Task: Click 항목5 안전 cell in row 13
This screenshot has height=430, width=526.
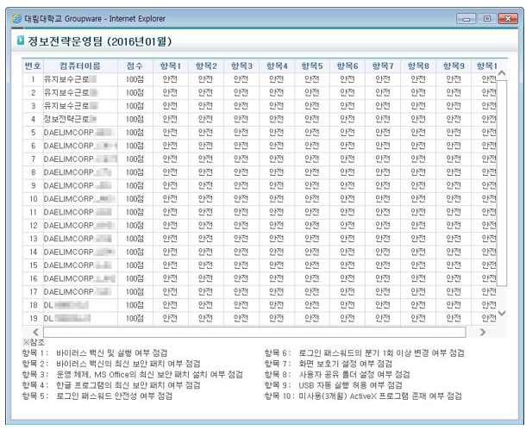Action: pos(311,239)
